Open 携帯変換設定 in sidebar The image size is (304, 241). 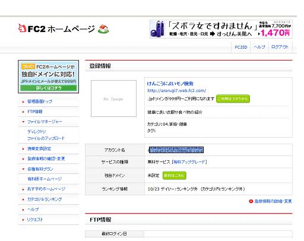click(x=39, y=148)
